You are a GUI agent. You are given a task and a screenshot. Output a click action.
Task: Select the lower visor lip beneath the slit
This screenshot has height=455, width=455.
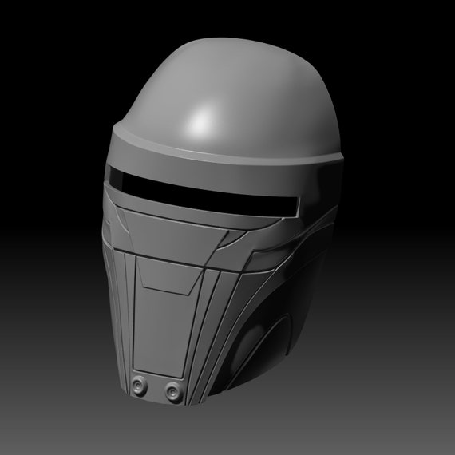[x=192, y=212]
